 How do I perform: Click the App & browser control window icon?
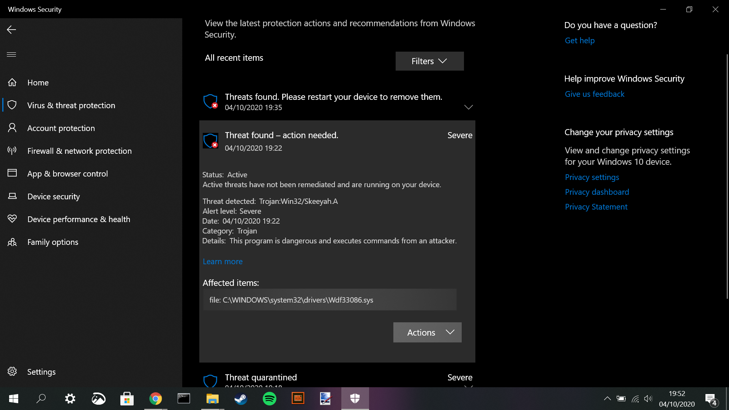(x=12, y=173)
